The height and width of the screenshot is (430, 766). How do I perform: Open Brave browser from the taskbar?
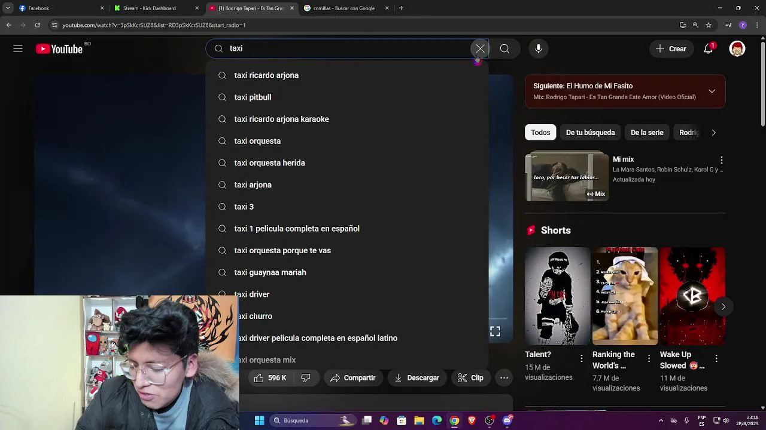tap(472, 420)
